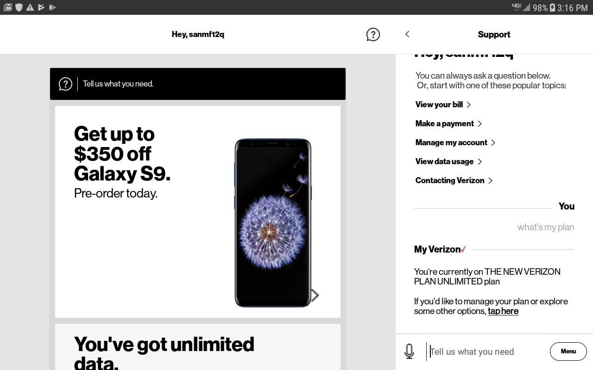The image size is (593, 370).
Task: Open the Menu button in support chat
Action: [568, 351]
